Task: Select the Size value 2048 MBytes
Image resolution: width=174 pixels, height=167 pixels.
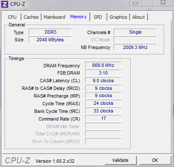Action: tap(50, 40)
